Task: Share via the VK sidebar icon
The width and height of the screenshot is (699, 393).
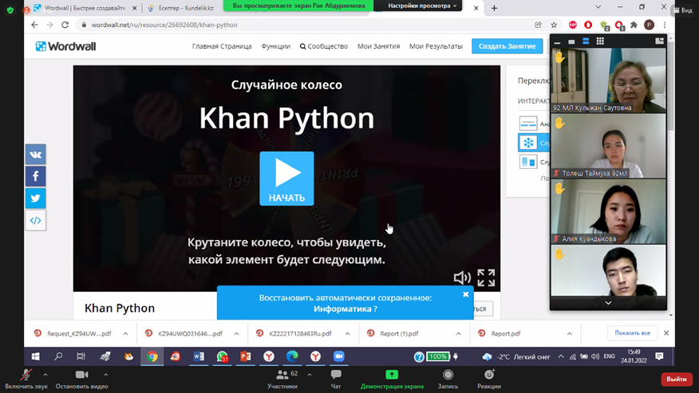Action: [36, 154]
